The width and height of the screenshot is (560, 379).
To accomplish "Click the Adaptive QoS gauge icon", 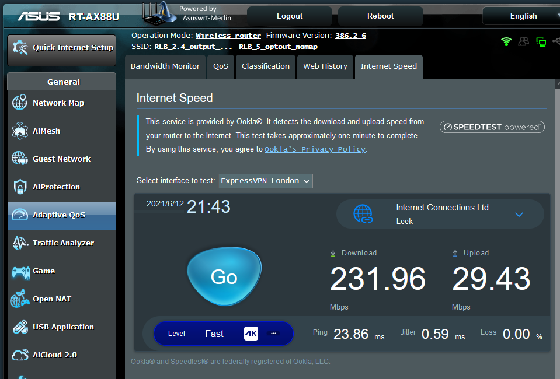I will click(20, 215).
